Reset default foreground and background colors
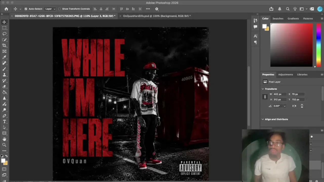This screenshot has width=324, height=182. coord(2,156)
